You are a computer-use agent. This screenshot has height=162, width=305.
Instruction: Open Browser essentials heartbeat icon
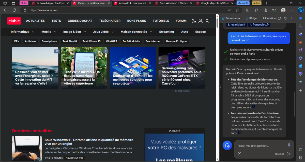(x=274, y=10)
